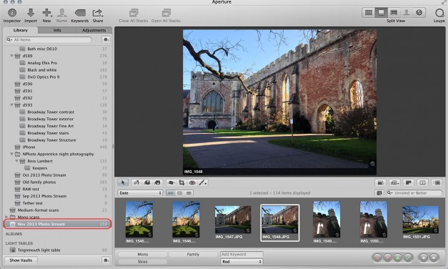
Task: Open the DxO Optics Pro 9 album
Action: (x=44, y=77)
